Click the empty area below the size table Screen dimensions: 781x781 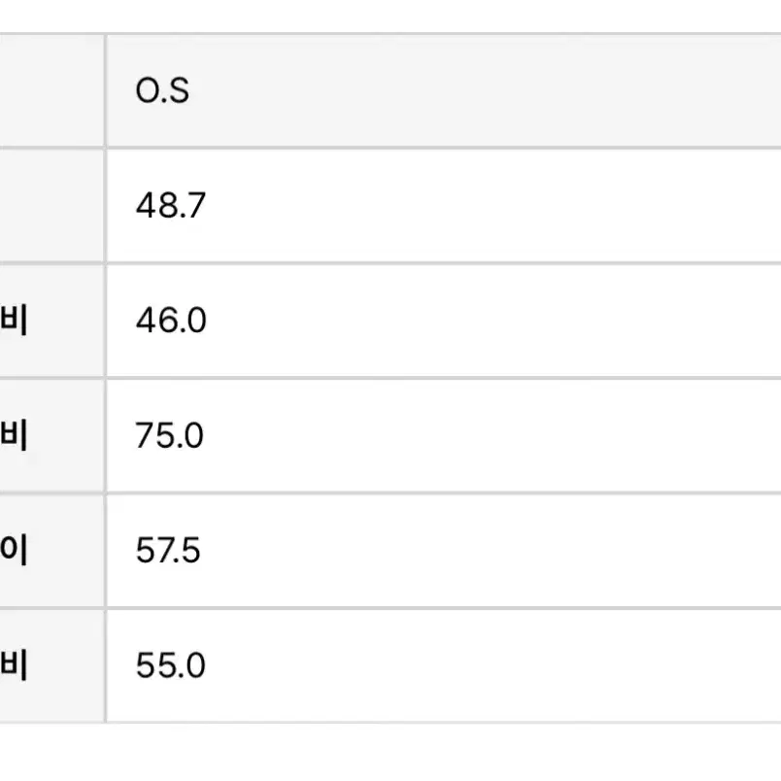point(390,753)
